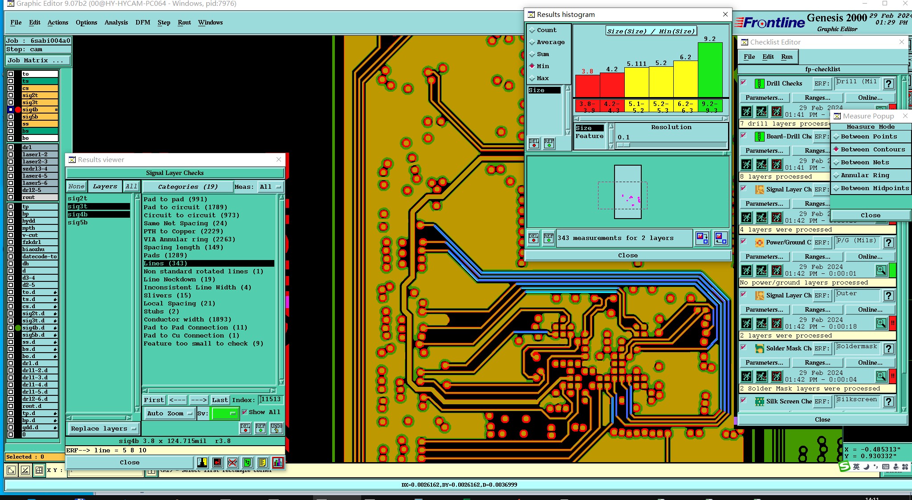912x500 pixels.
Task: Click the histogram icon in Results viewer
Action: point(277,463)
